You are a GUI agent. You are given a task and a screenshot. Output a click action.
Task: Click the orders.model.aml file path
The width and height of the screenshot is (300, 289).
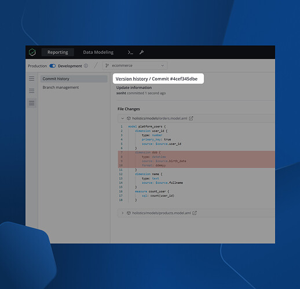coord(160,118)
